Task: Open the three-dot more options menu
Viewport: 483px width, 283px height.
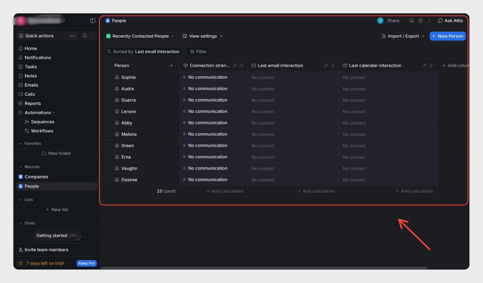Action: pos(429,21)
